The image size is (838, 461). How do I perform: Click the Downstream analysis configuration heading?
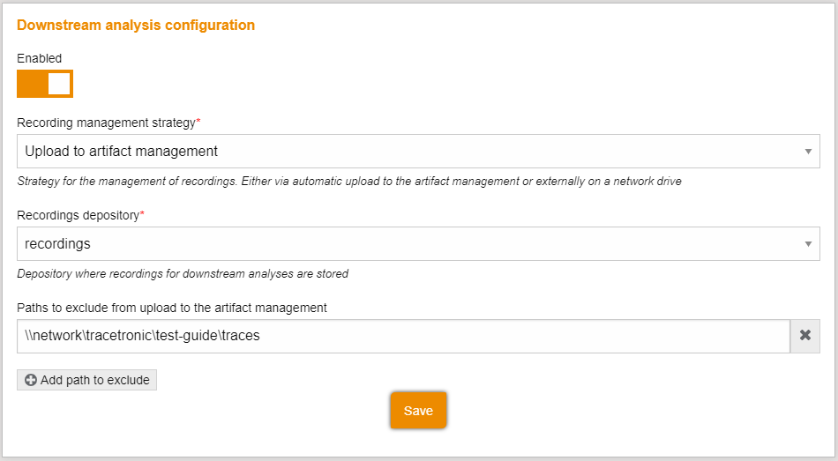[136, 26]
